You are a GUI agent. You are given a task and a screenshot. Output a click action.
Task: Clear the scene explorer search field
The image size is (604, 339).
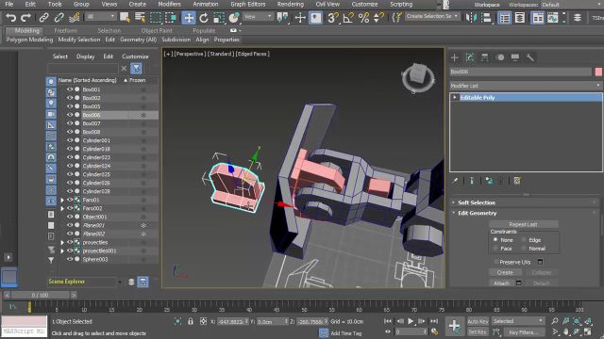point(124,69)
